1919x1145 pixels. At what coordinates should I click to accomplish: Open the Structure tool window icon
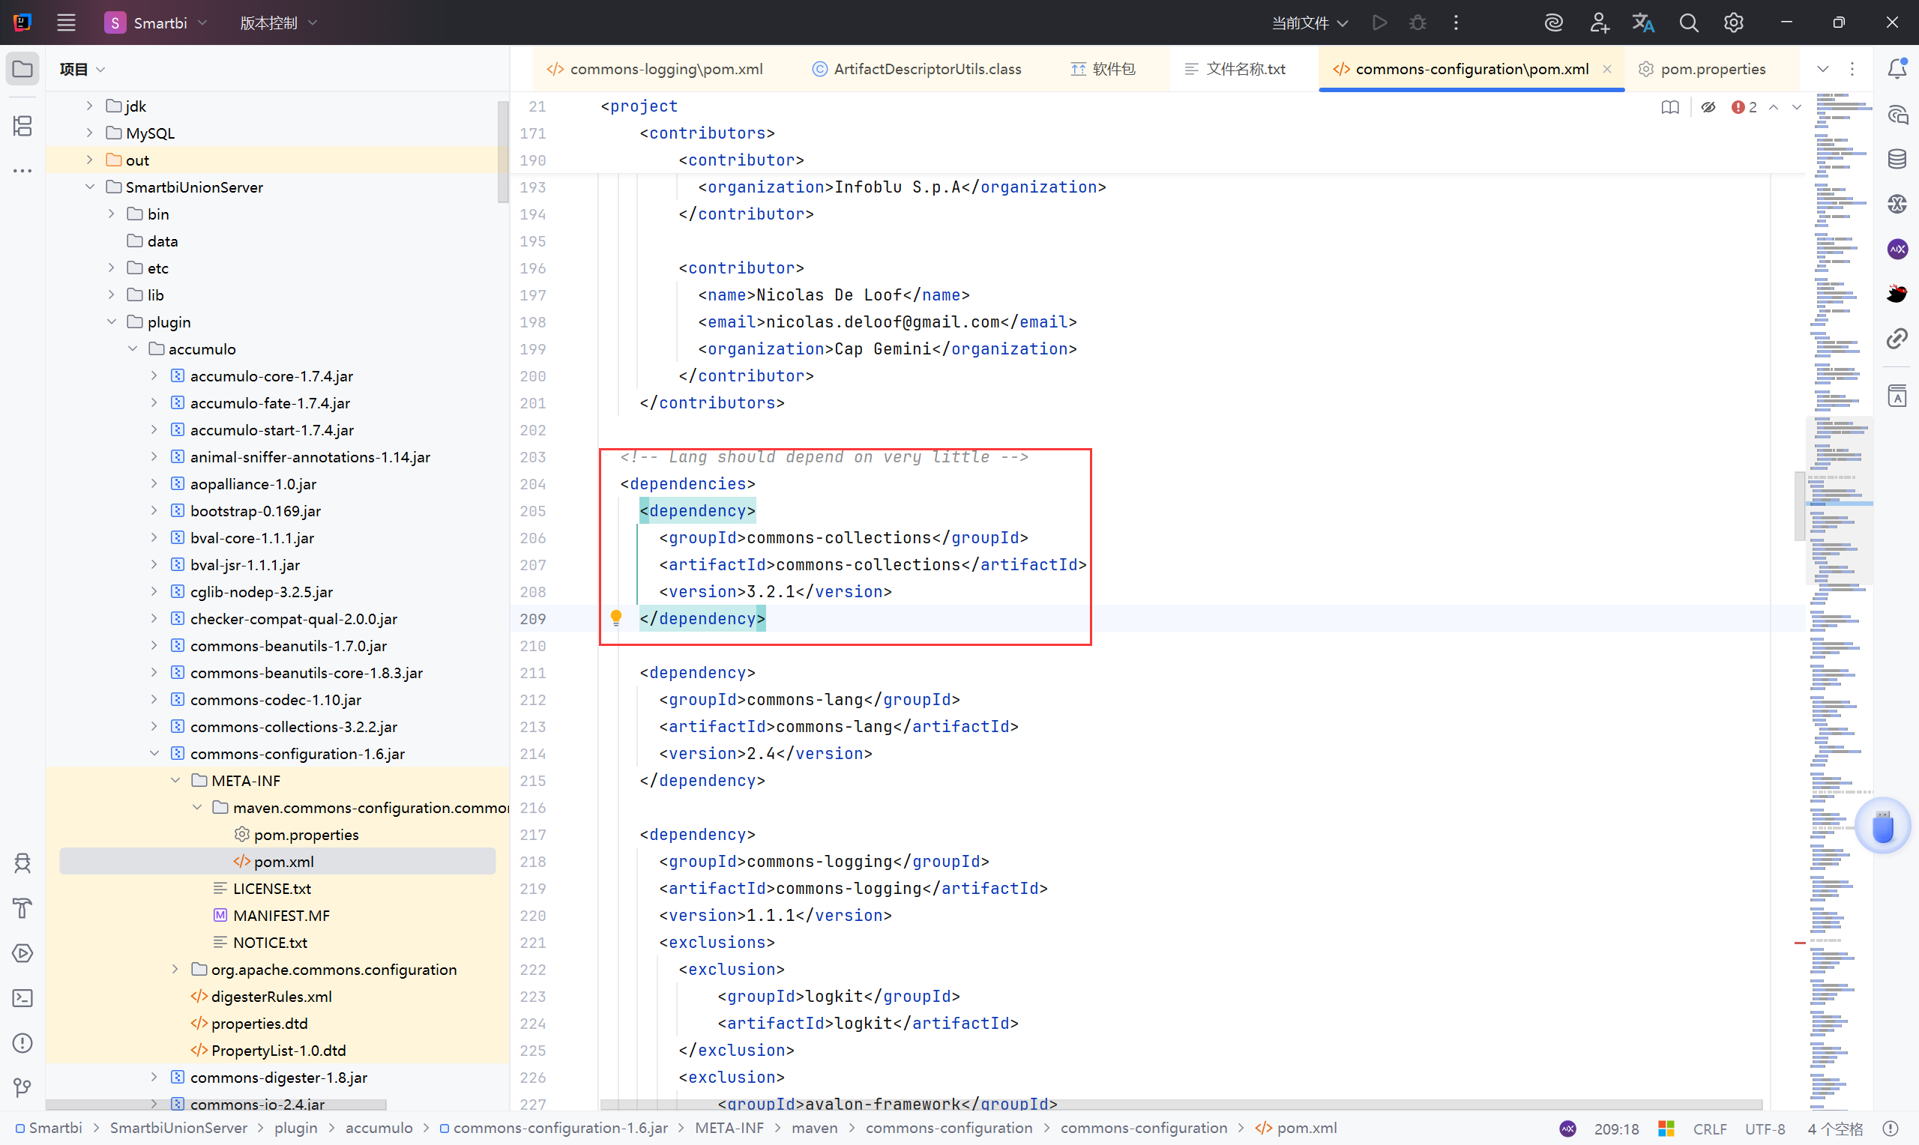point(22,126)
